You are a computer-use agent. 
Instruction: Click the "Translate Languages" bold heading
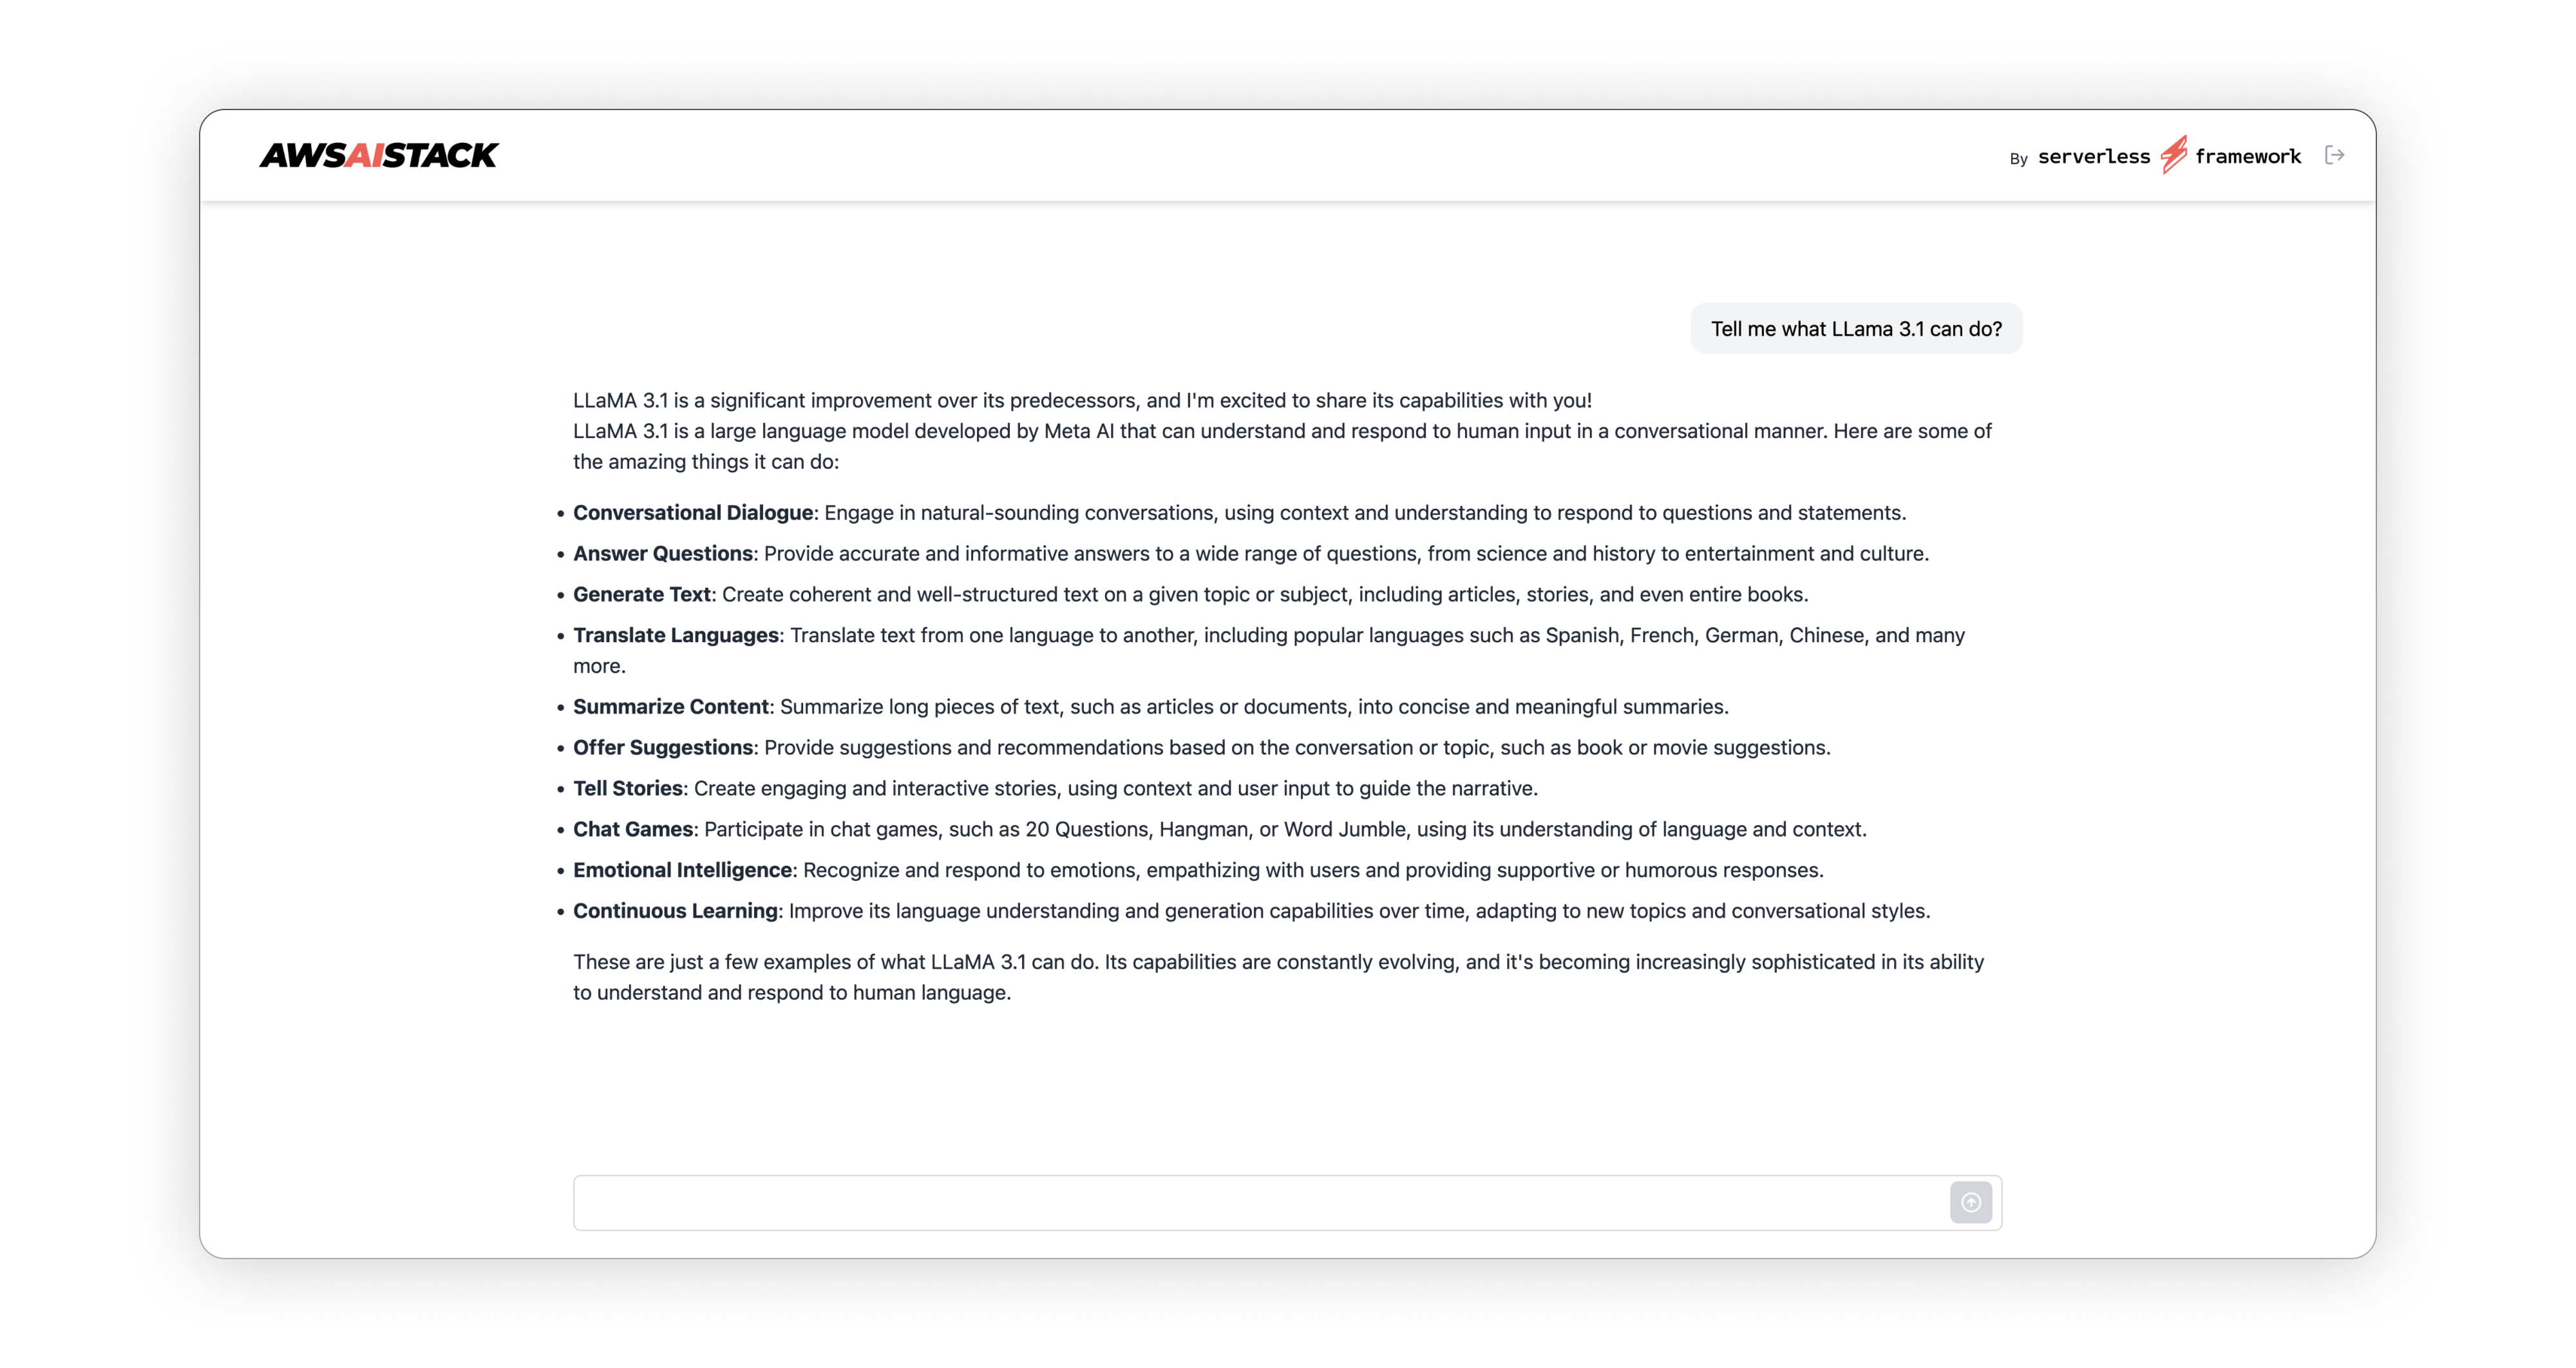[675, 636]
